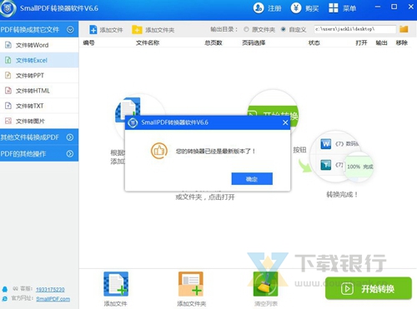Click the 输出 column header
This screenshot has height=309, width=417.
point(381,42)
